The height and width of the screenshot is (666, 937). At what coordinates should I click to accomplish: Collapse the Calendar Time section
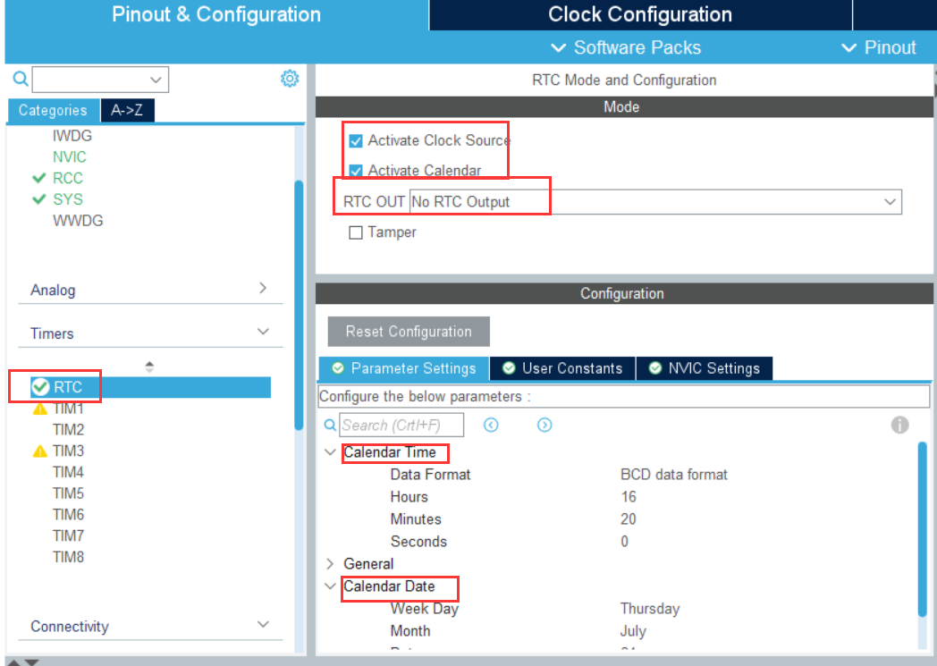pos(330,452)
